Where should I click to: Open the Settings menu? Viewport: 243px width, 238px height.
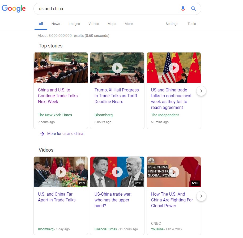[172, 24]
